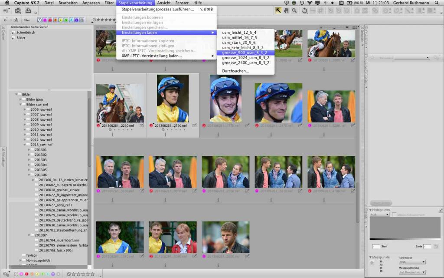444x278 pixels.
Task: Open the workspace switcher icon
Action: pos(6,11)
